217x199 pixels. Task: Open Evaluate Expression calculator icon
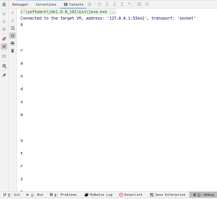(139, 4)
